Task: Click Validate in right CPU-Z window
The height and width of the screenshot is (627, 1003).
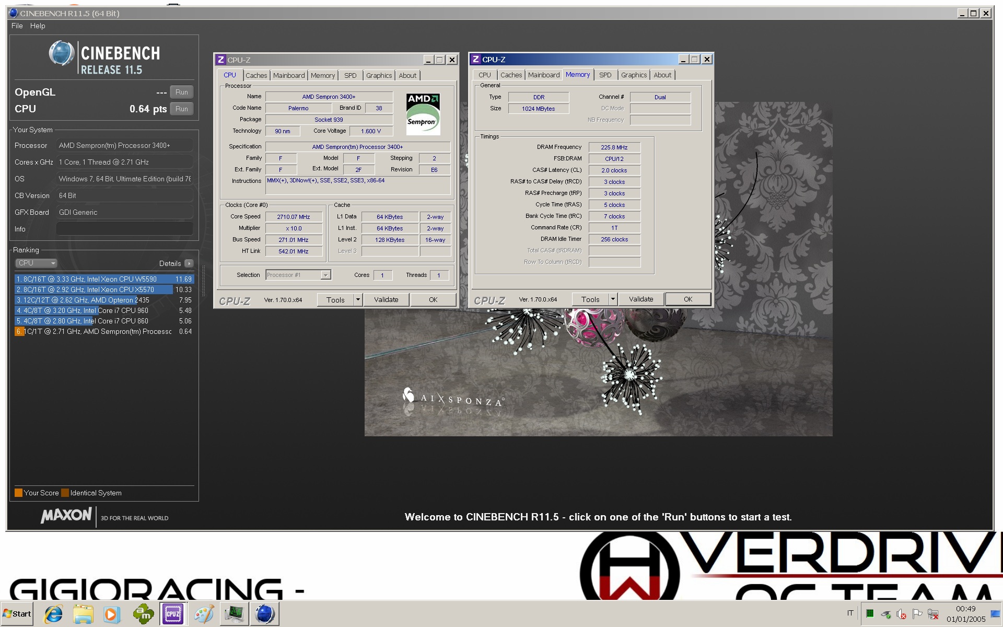Action: [641, 299]
